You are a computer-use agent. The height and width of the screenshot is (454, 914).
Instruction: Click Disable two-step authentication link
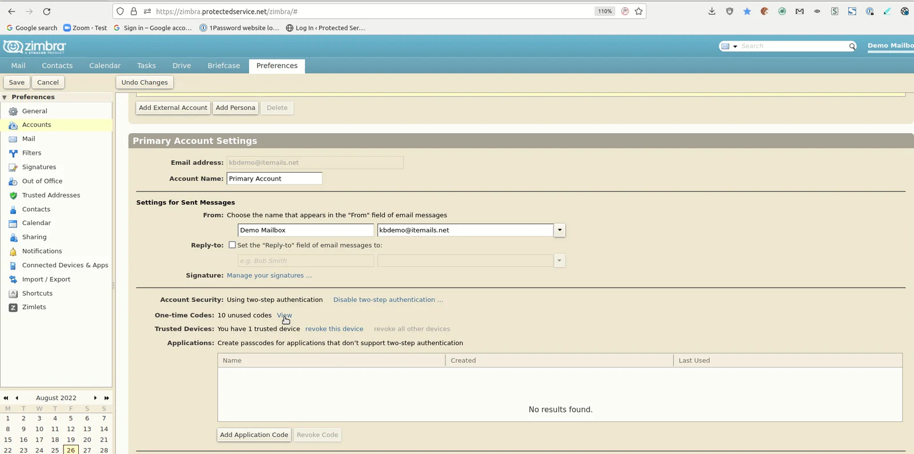click(x=388, y=300)
